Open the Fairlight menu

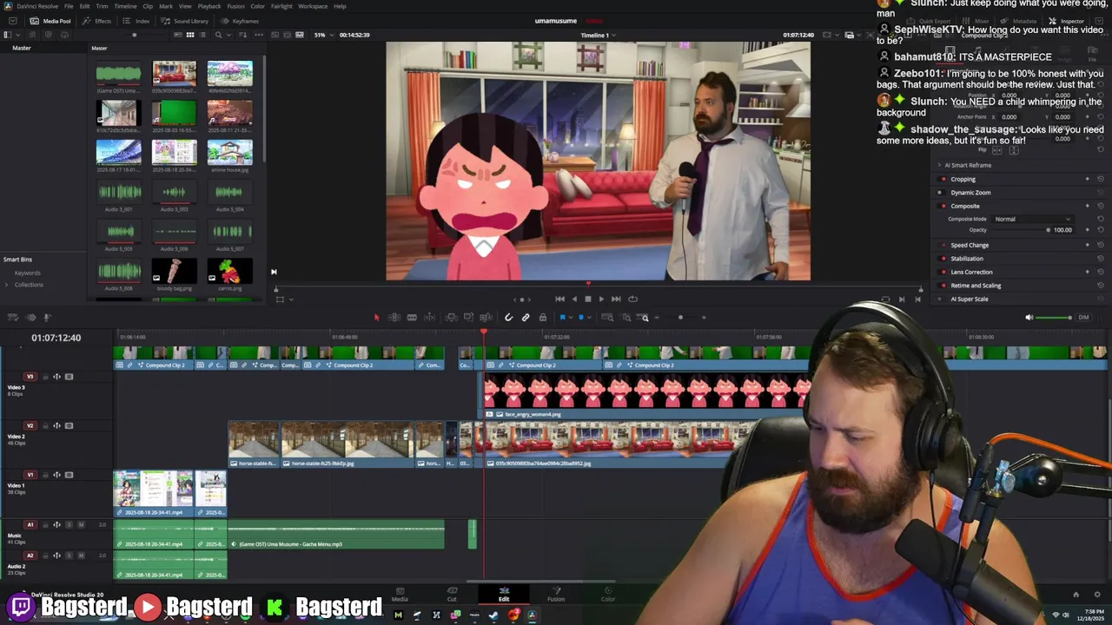(x=281, y=6)
